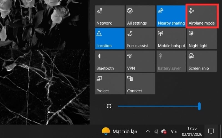Open Project display options
The height and width of the screenshot is (138, 222).
point(110,84)
